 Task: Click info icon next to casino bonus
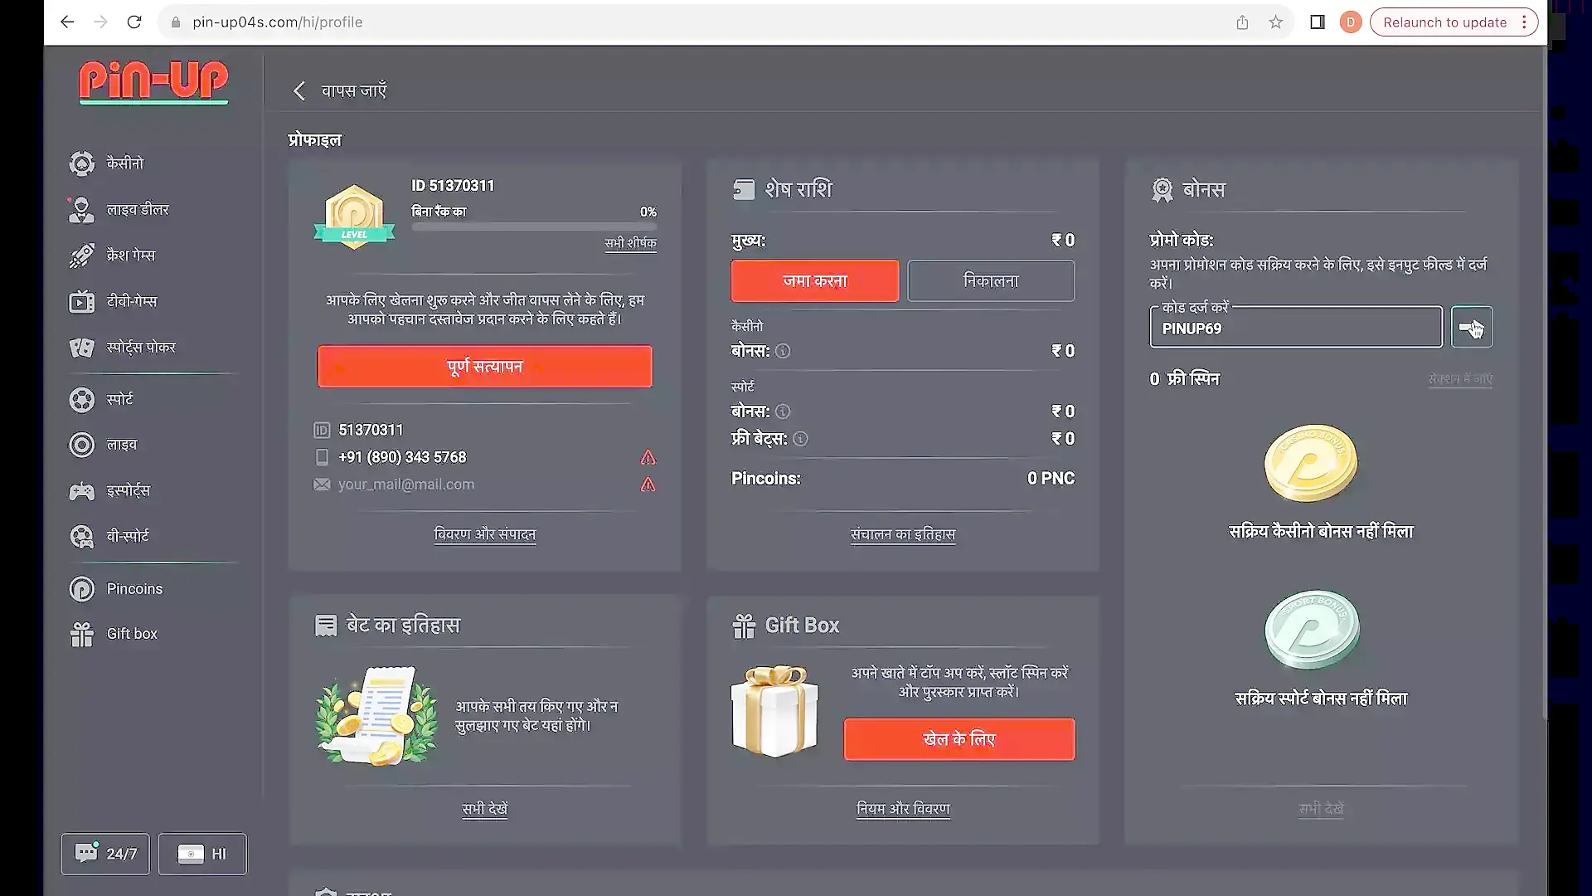tap(783, 351)
